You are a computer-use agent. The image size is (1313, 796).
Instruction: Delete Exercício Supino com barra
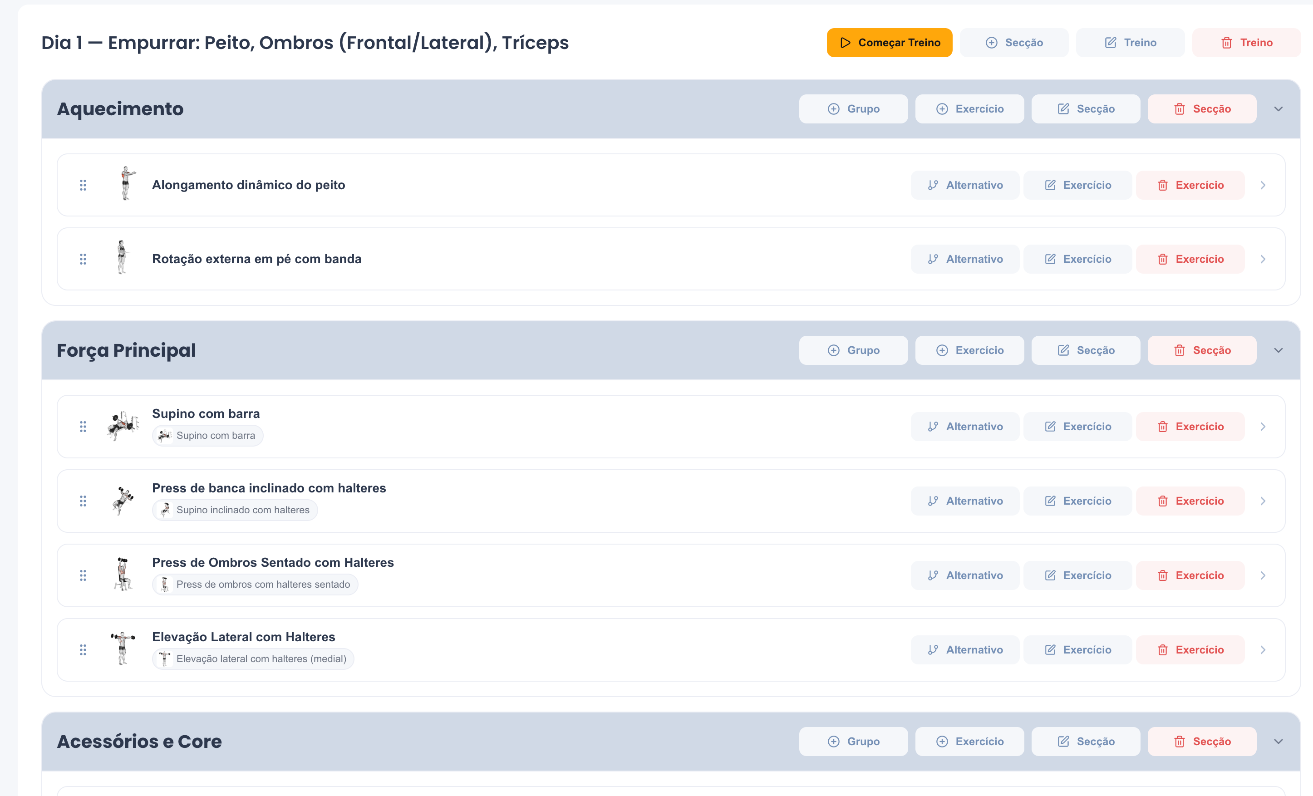[1190, 426]
